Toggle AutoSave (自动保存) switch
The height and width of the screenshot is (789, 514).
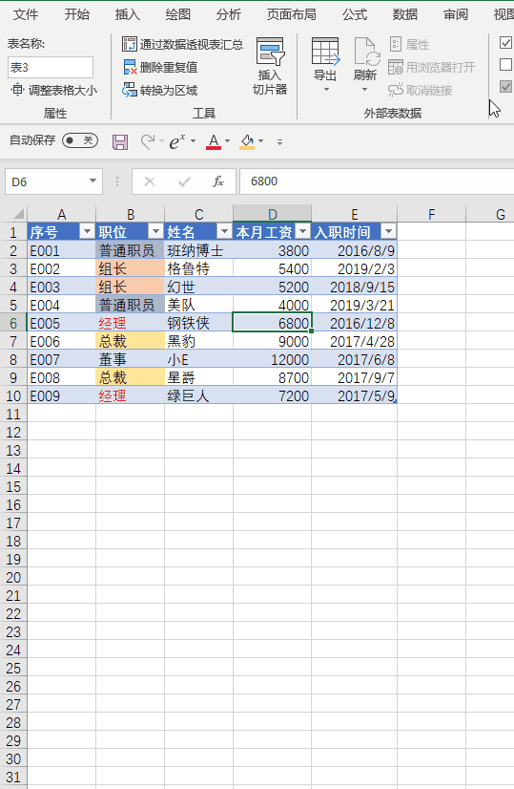(x=80, y=140)
